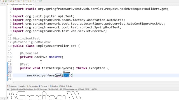Click line number 22 in the gutter
The width and height of the screenshot is (179, 100).
coord(10,79)
